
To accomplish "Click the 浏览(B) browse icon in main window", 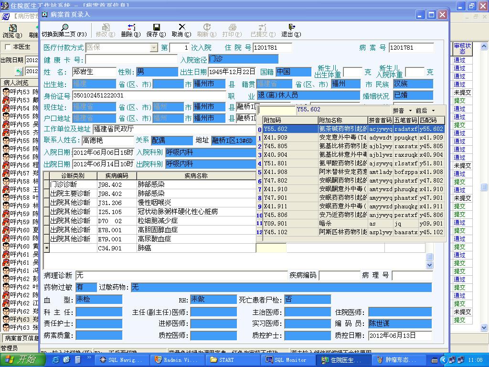I will (12, 28).
